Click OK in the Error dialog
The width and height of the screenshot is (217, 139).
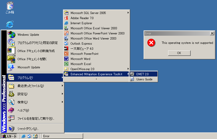coord(179,53)
